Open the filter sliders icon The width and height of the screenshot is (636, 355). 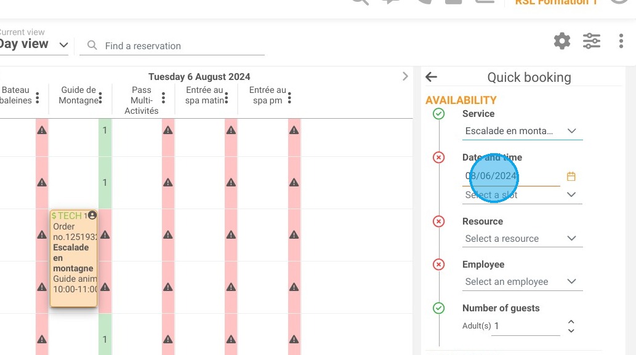(592, 41)
